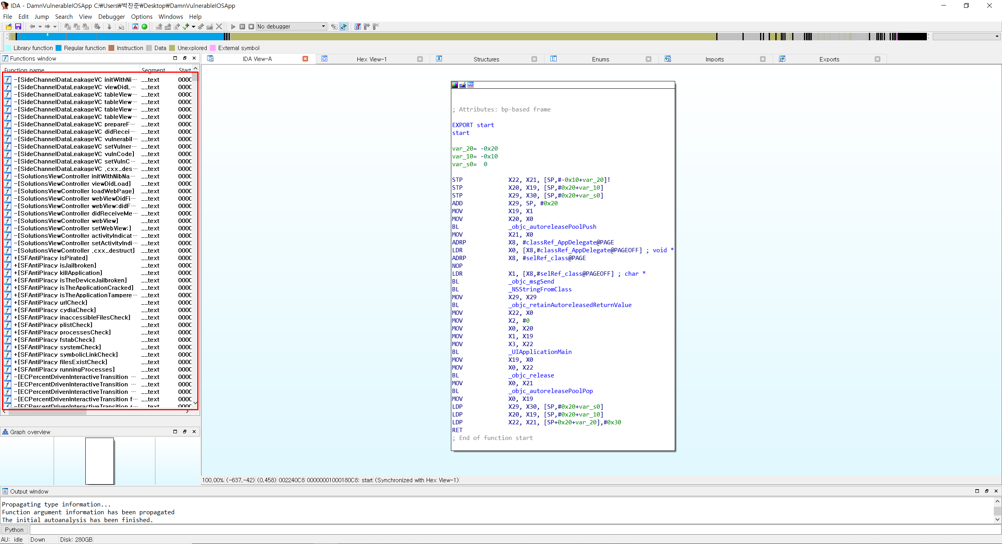Click the pause process icon

(242, 27)
